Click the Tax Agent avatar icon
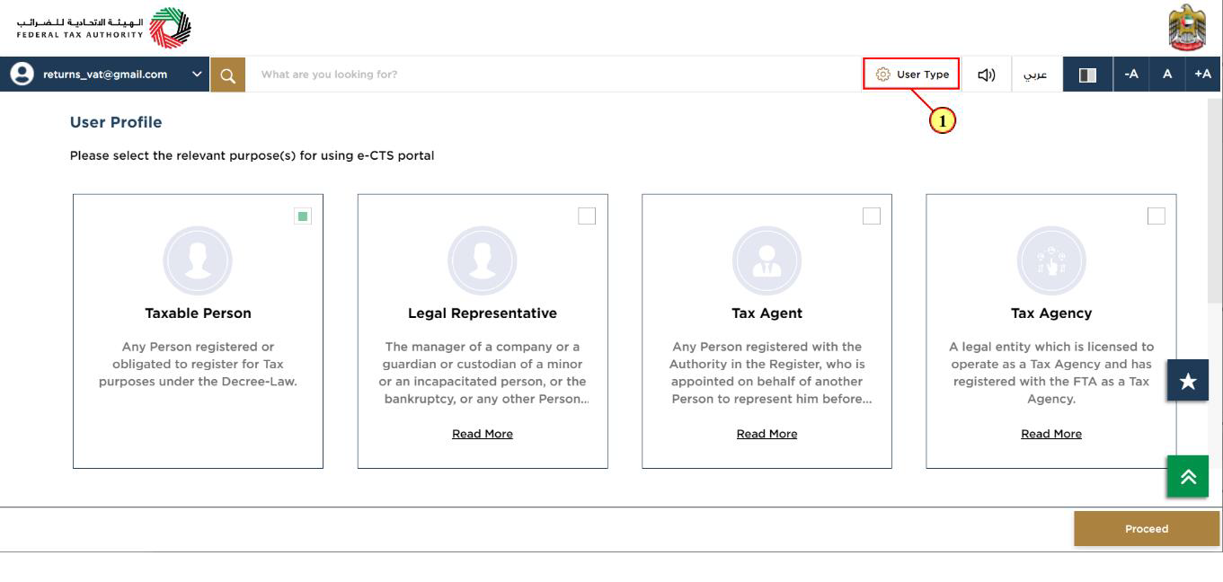Viewport: 1223px width, 582px height. [x=767, y=260]
